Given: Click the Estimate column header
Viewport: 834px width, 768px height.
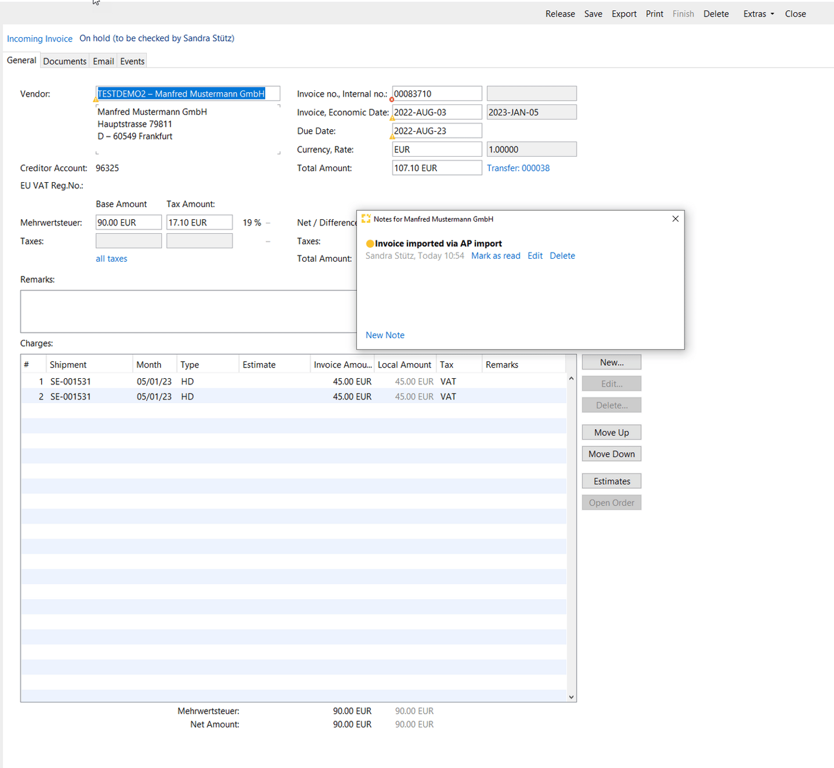Looking at the screenshot, I should [x=275, y=364].
